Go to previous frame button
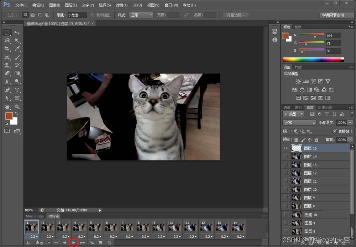The height and width of the screenshot is (247, 356). pyautogui.click(x=64, y=243)
